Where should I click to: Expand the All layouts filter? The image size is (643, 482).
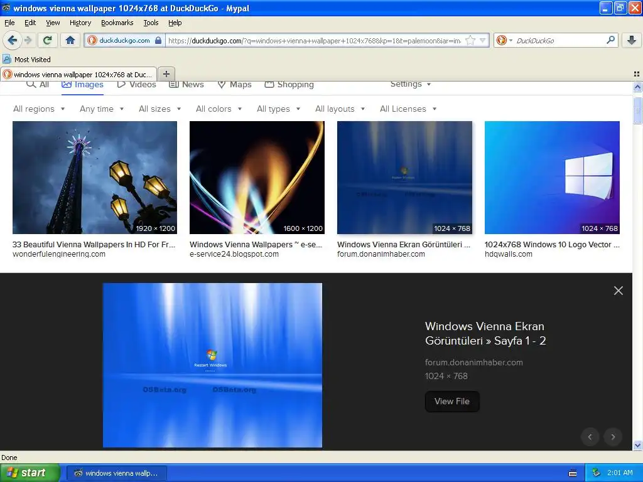(340, 109)
